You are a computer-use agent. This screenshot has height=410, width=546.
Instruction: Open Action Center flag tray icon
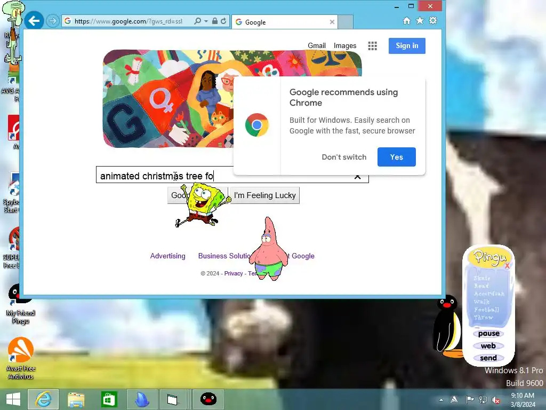[470, 400]
